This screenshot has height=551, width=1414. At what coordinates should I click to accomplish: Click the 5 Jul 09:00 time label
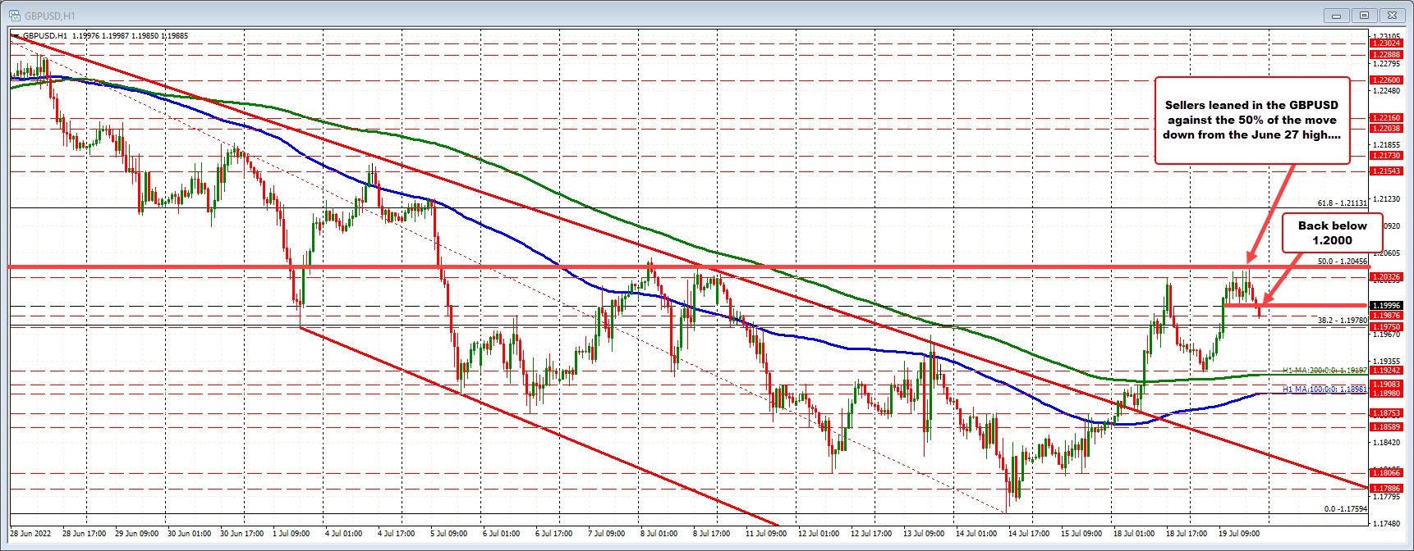pyautogui.click(x=448, y=534)
